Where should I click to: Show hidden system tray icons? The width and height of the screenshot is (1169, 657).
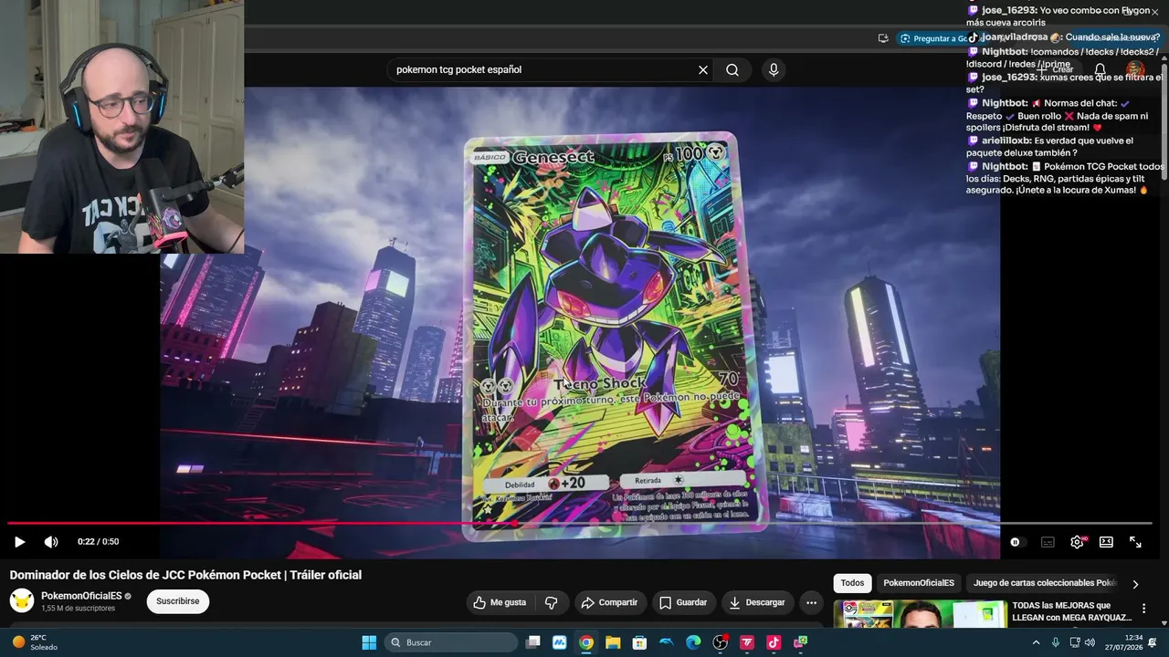click(x=1036, y=642)
